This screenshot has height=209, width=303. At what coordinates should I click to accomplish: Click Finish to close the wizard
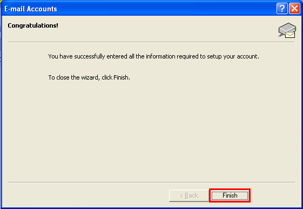[x=230, y=195]
